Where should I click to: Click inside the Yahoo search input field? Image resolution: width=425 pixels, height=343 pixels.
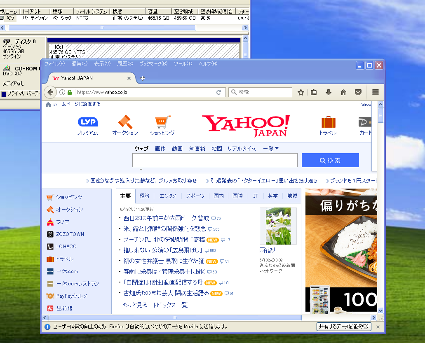(x=214, y=160)
